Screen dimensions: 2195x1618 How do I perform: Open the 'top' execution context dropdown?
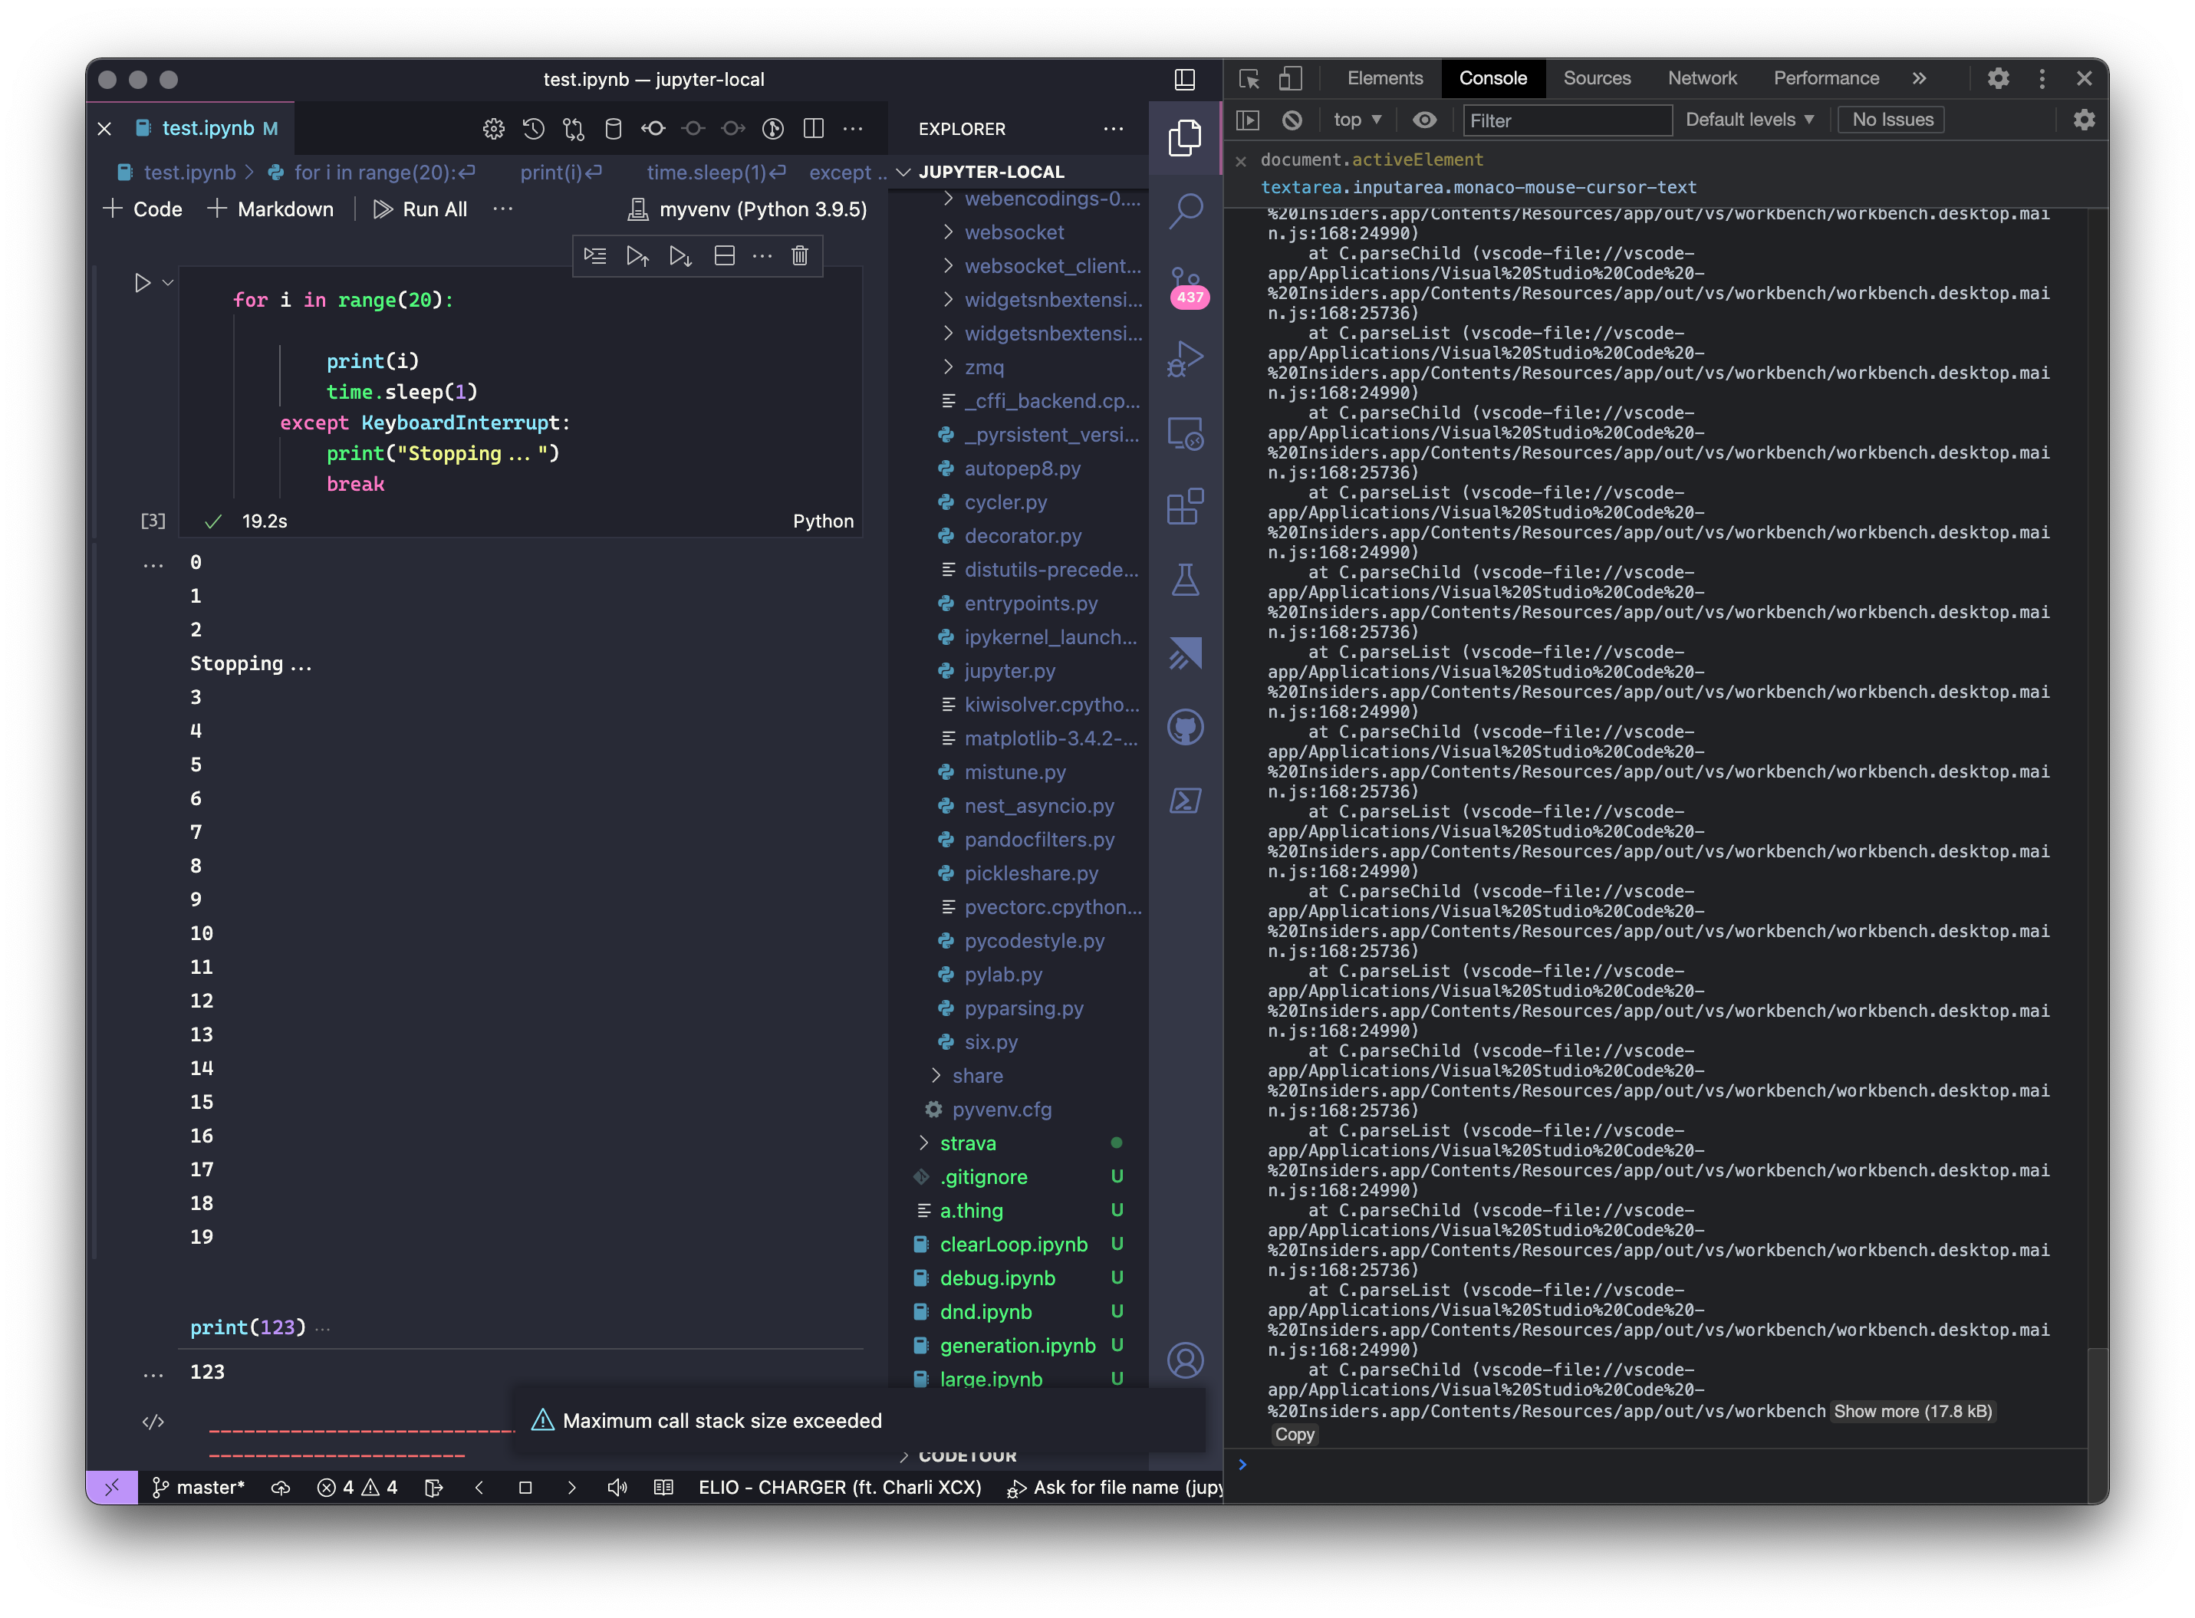[x=1356, y=120]
